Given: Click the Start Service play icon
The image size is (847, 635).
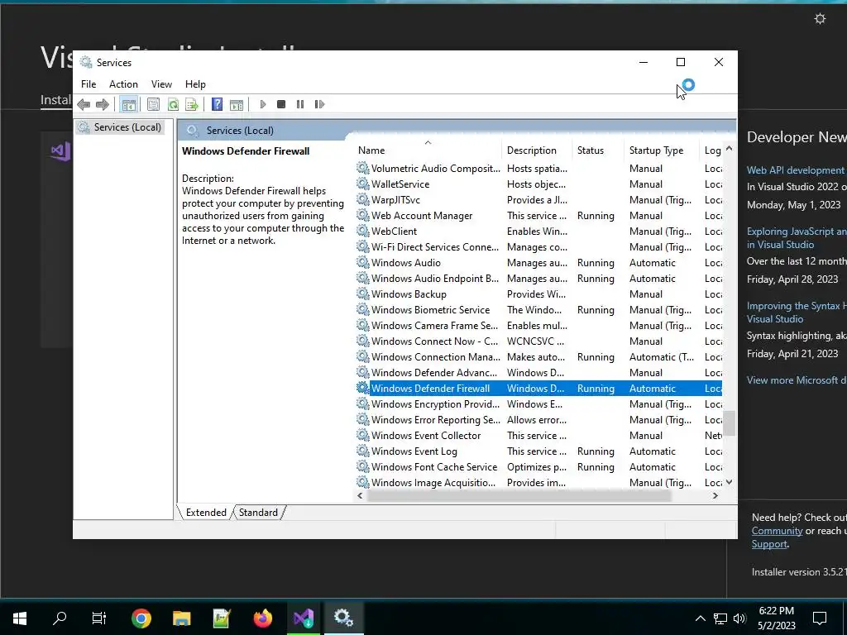Looking at the screenshot, I should [x=262, y=104].
